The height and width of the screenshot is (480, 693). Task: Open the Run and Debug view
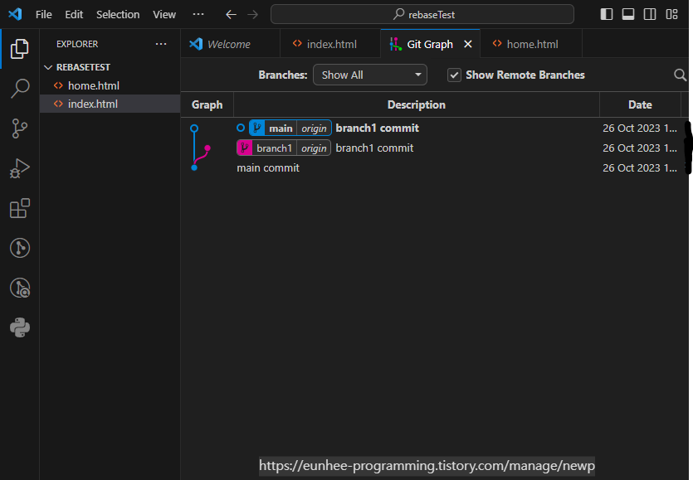19,168
